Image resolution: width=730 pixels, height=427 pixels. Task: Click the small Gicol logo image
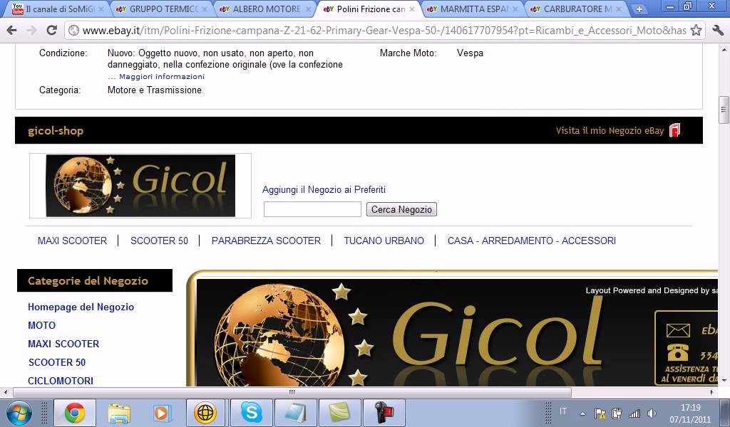coord(140,186)
